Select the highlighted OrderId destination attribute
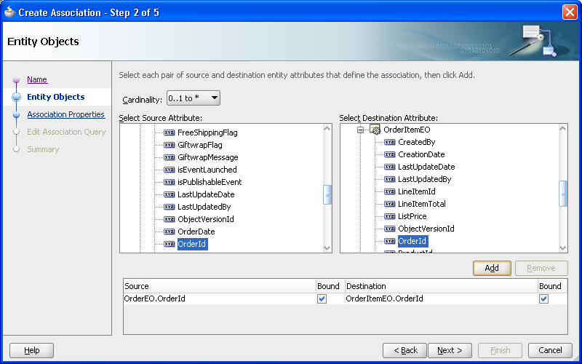This screenshot has width=582, height=364. 412,241
